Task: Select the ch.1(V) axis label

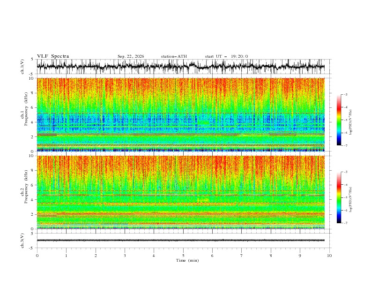Action: 22,67
